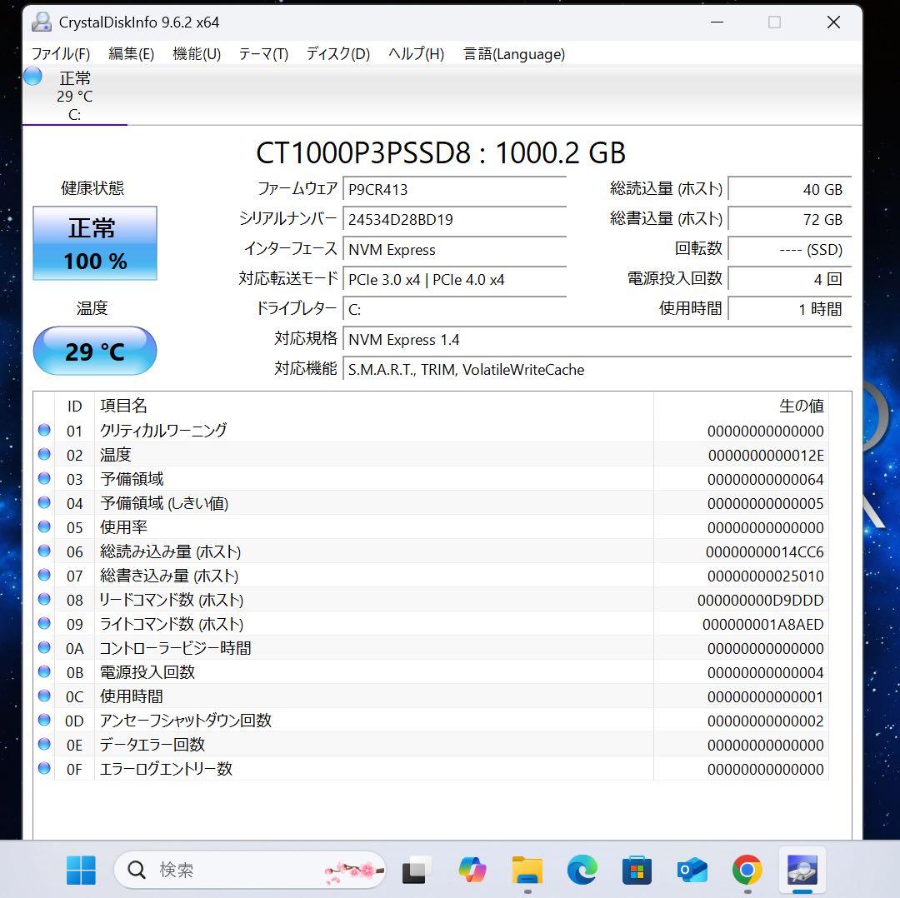
Task: Click the status orb for row 08 リードコマンド数
Action: (44, 598)
